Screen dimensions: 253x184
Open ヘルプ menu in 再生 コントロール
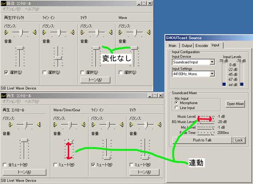[32, 101]
